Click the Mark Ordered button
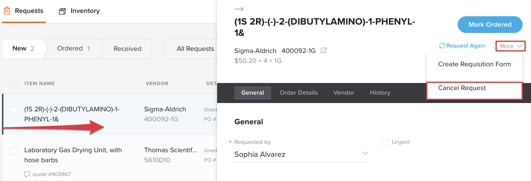Viewport: 531px width, 181px height. [x=490, y=25]
